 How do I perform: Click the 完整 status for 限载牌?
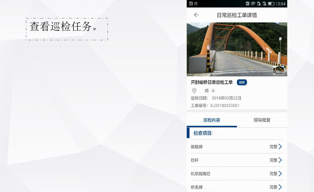click(x=273, y=147)
